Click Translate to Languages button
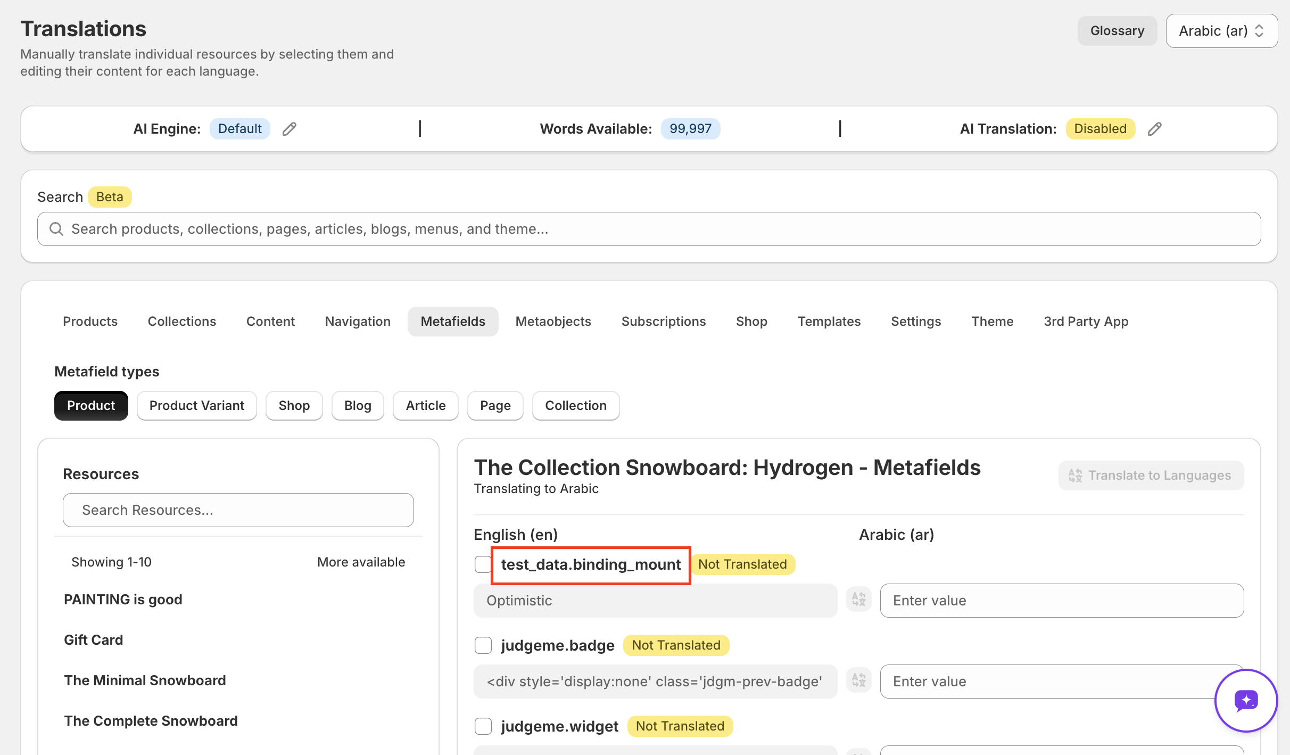Screen dimensions: 1290x755 1151,475
